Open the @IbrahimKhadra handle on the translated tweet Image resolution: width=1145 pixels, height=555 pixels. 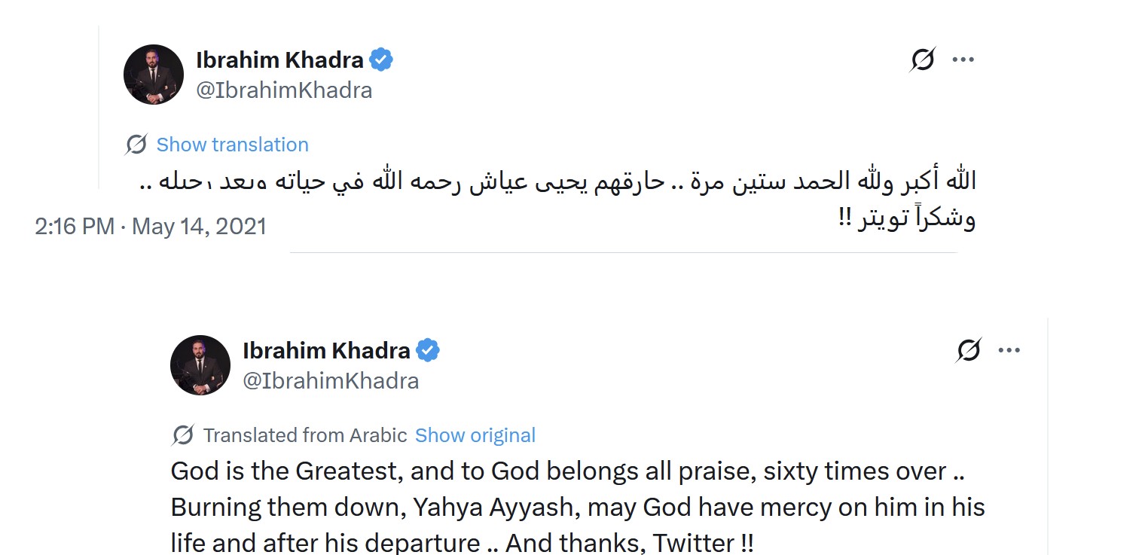click(331, 381)
